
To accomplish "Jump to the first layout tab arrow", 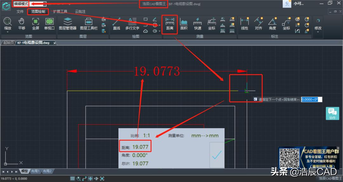I will point(3,172).
